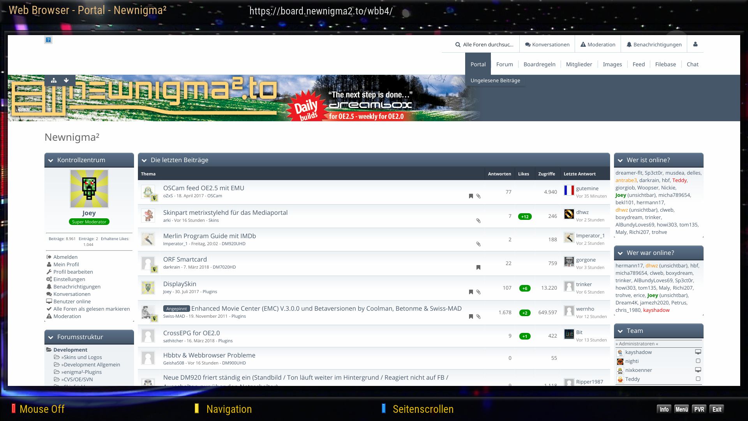Collapse the Kontrollzentrum panel

pos(51,160)
